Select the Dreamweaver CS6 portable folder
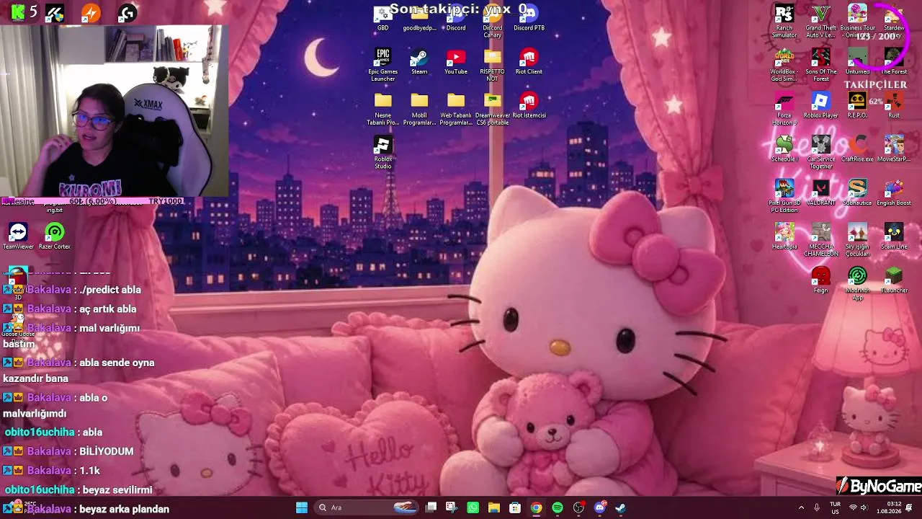922x519 pixels. point(493,109)
